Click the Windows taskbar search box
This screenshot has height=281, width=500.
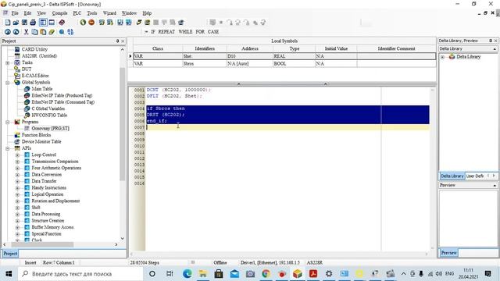(80, 274)
